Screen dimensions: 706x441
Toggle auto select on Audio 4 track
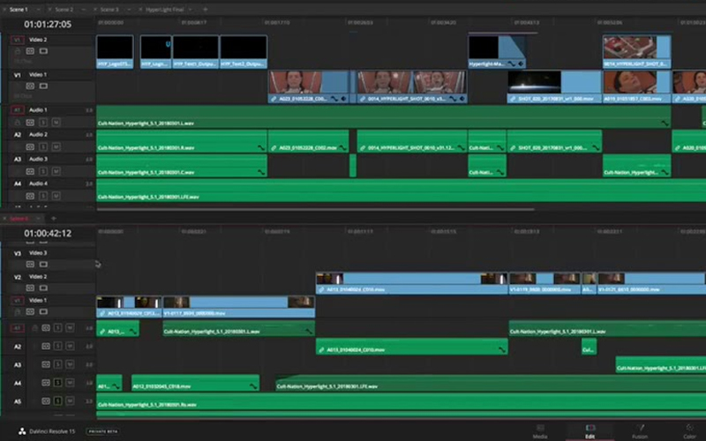30,196
